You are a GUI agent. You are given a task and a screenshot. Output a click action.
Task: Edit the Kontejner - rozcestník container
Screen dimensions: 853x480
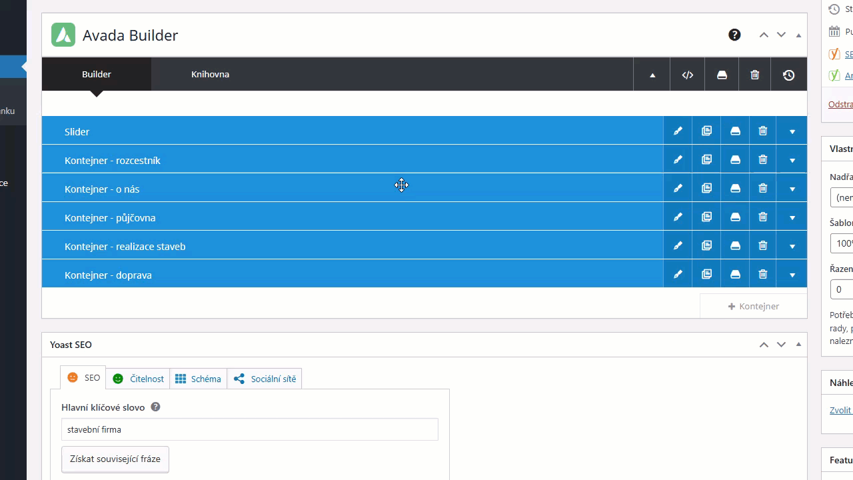(678, 160)
